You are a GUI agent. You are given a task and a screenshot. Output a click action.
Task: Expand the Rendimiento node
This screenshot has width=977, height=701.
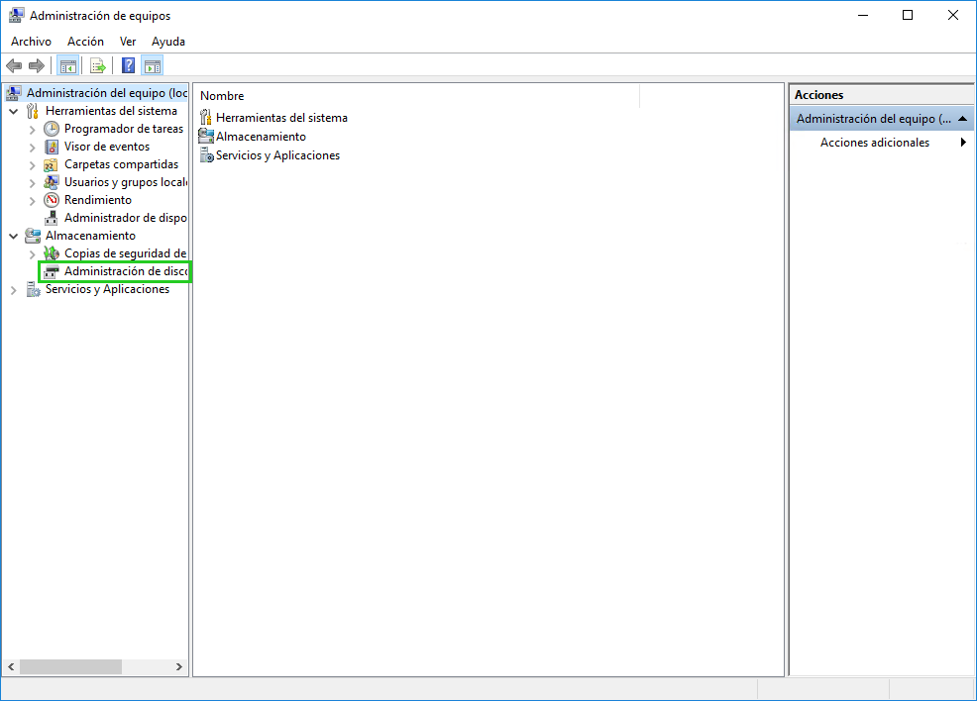[x=33, y=201]
